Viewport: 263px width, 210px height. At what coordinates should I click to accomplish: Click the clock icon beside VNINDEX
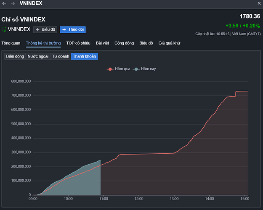tap(4, 29)
